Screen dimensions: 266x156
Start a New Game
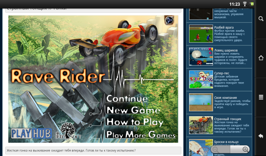tap(133, 110)
